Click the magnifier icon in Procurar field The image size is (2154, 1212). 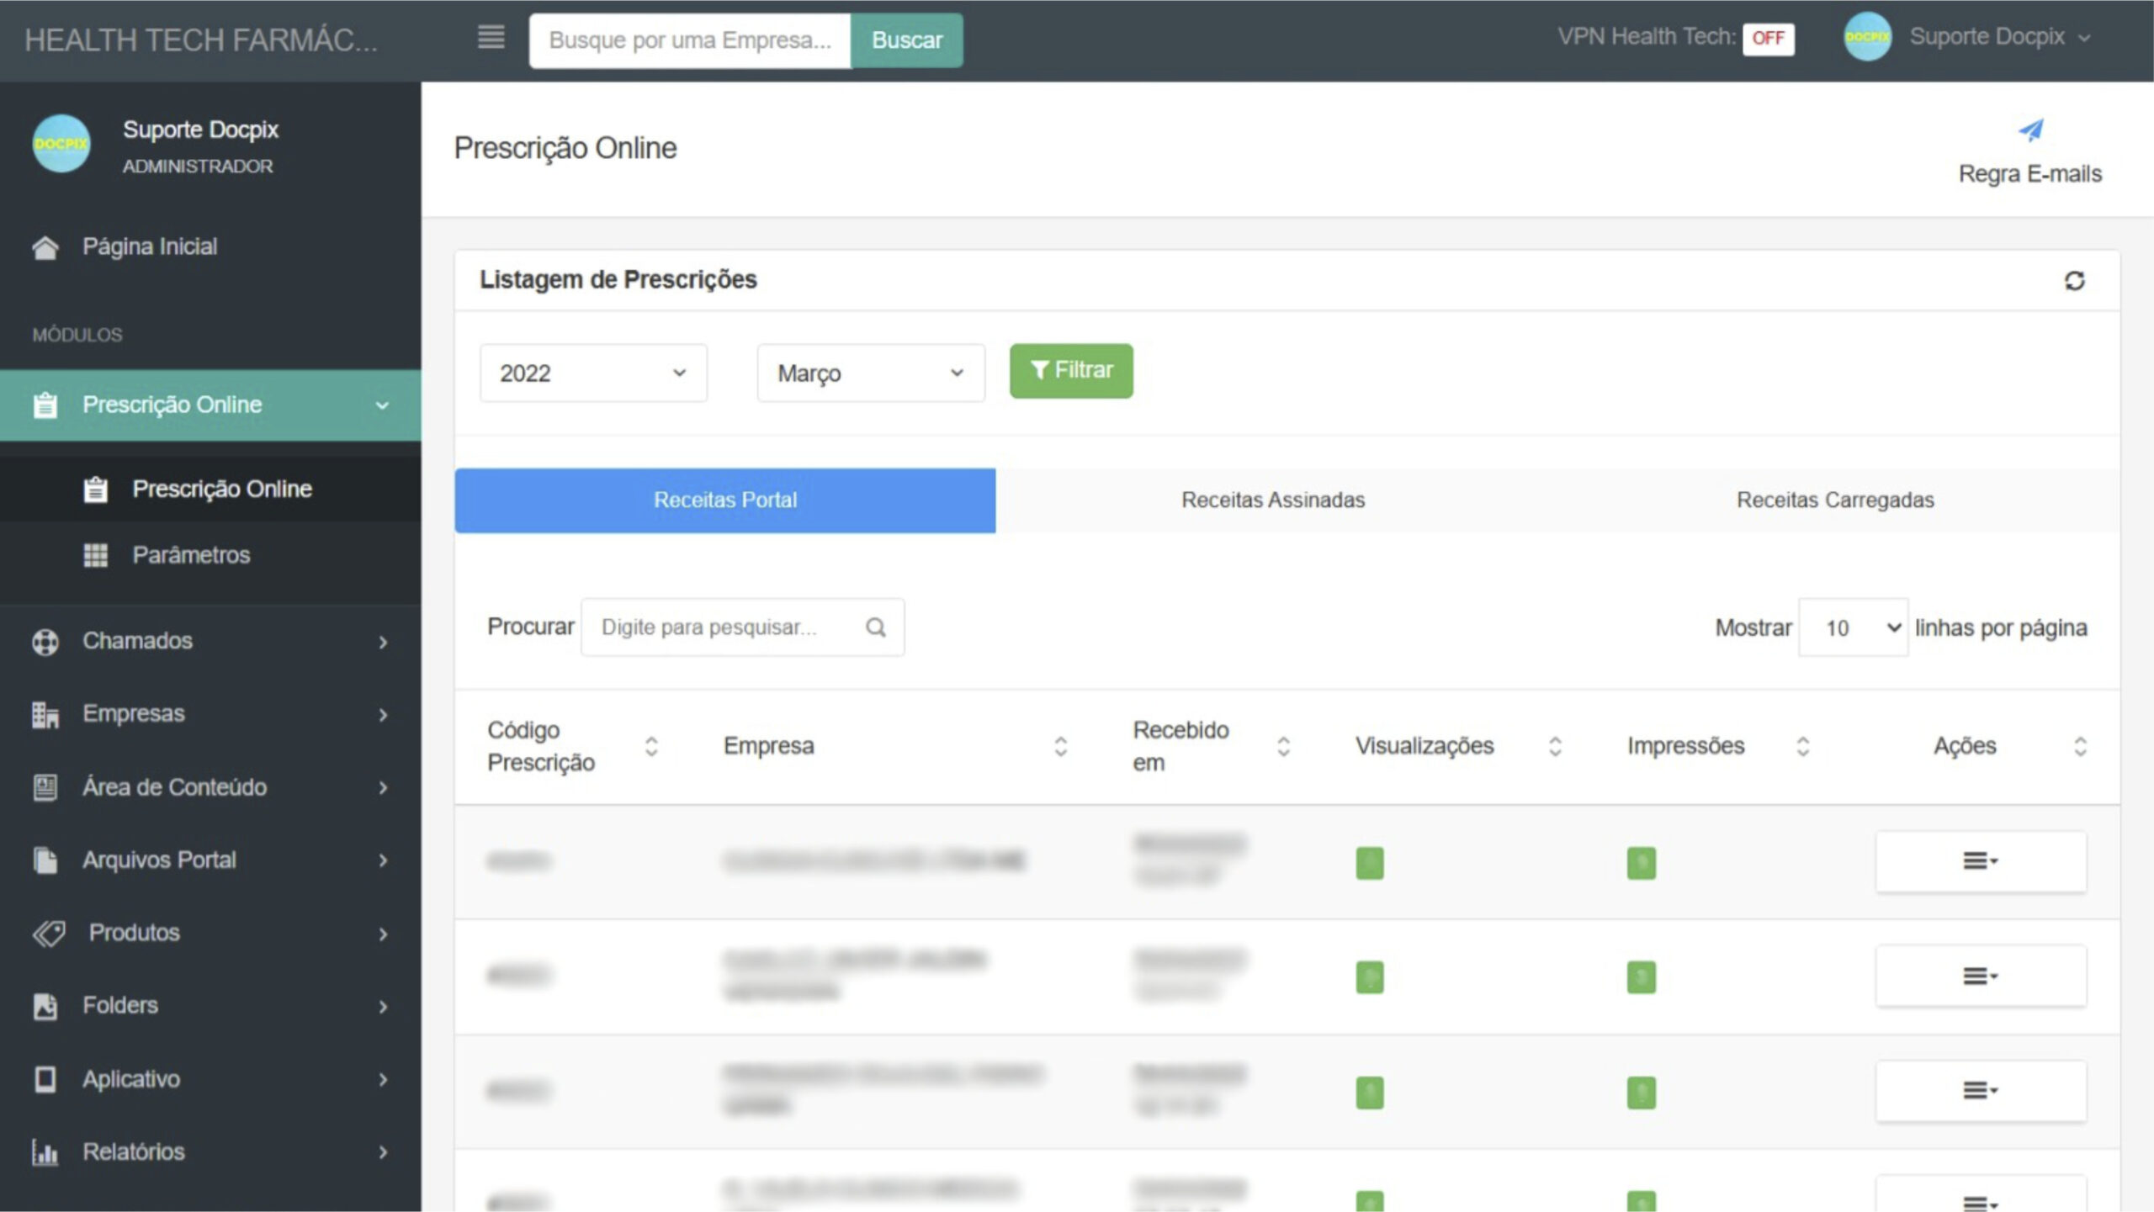[875, 627]
